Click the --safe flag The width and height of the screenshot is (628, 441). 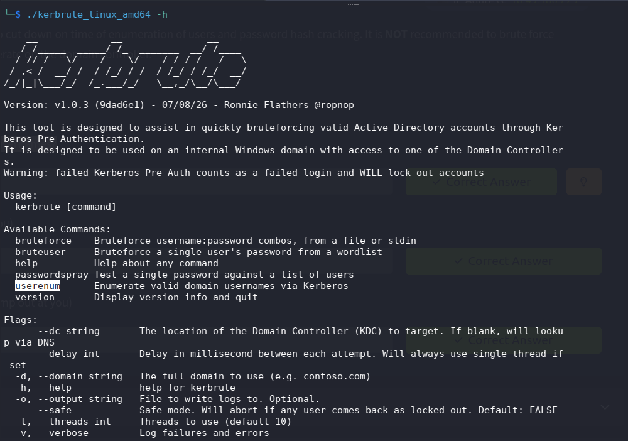click(55, 410)
